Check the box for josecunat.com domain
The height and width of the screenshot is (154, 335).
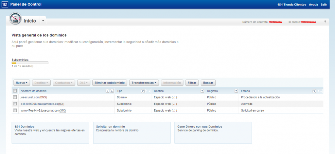tap(15, 97)
